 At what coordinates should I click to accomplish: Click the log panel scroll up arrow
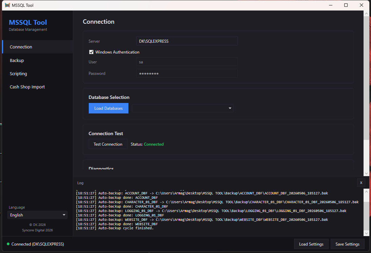366,191
